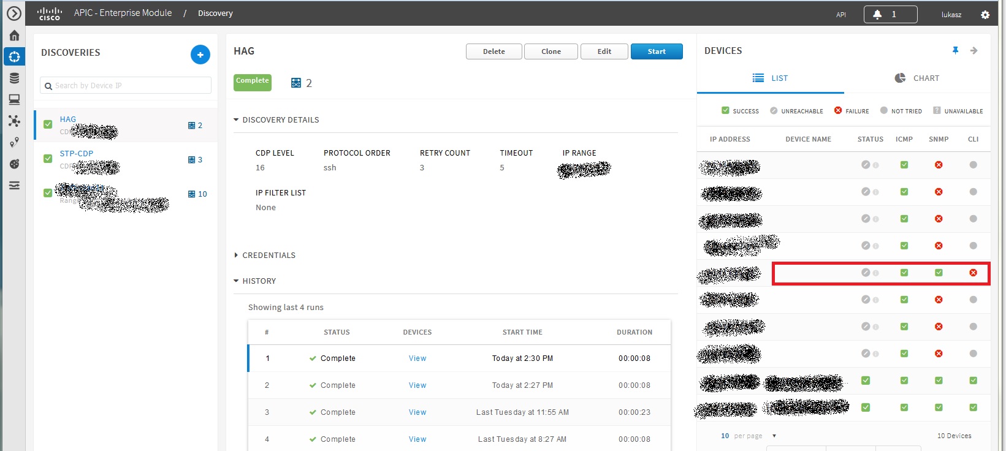Sort by the IP ADDRESS column

pos(730,139)
